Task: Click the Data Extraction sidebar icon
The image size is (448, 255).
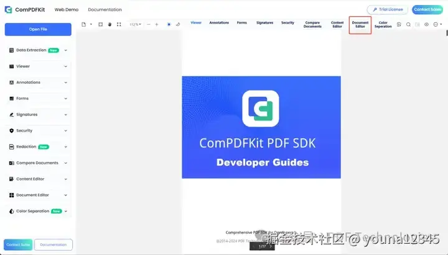Action: [11, 50]
